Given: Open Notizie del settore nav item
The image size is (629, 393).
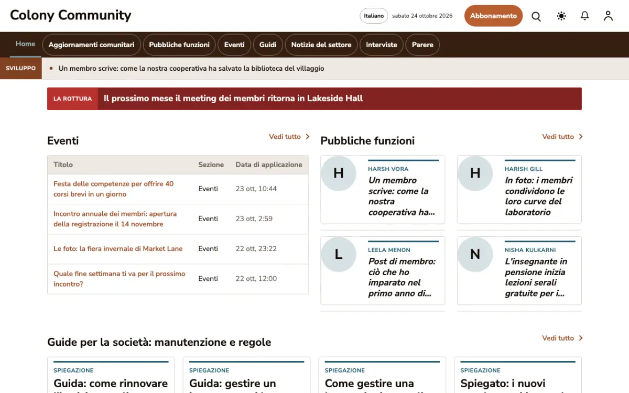Looking at the screenshot, I should [321, 45].
